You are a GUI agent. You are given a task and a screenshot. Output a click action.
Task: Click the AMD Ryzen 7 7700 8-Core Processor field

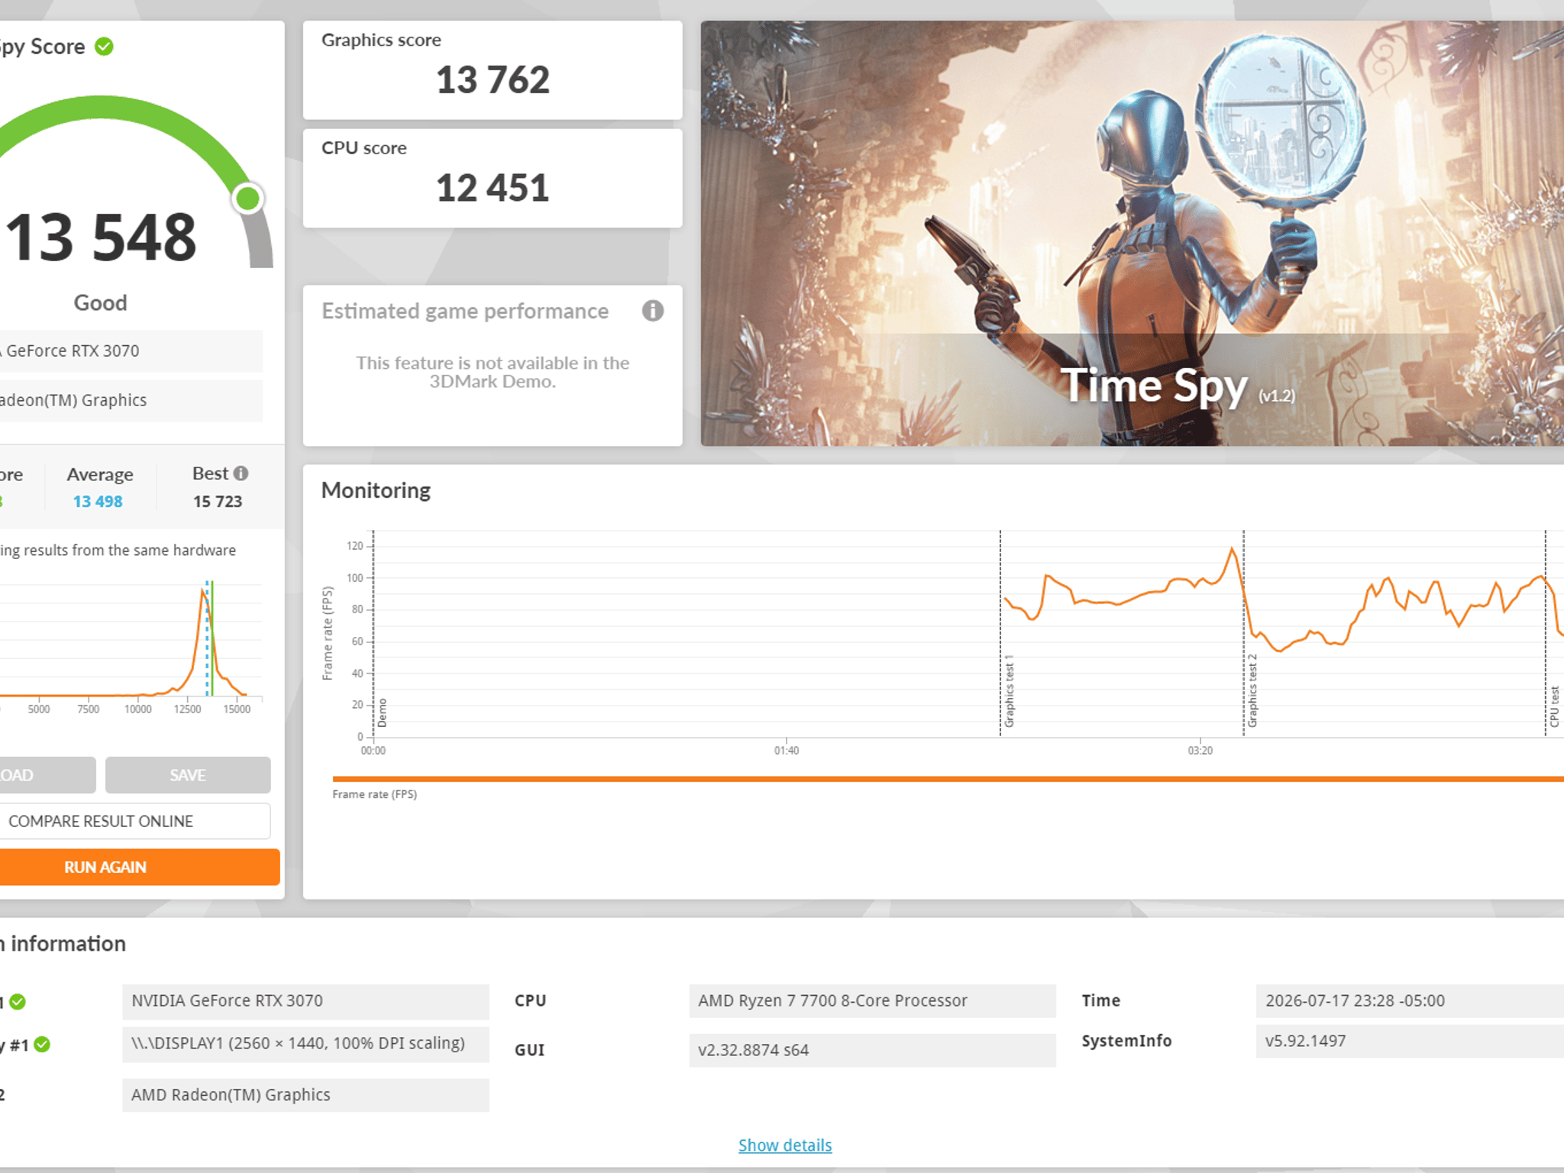tap(872, 1001)
